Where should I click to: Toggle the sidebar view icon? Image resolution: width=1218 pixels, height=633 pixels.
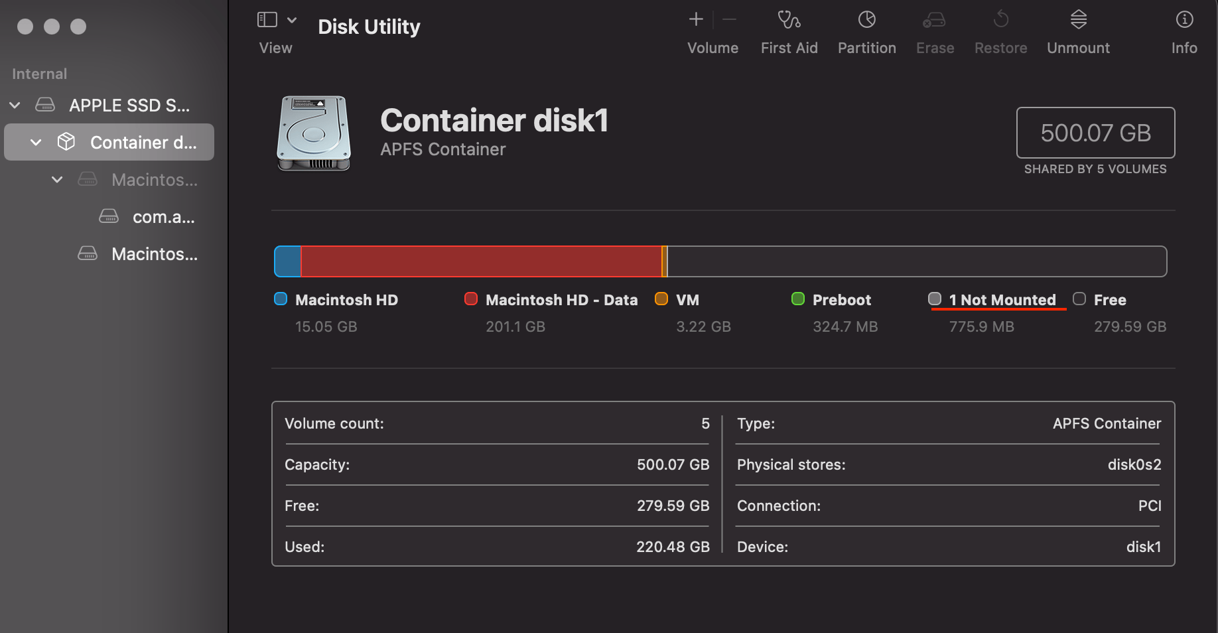(268, 19)
